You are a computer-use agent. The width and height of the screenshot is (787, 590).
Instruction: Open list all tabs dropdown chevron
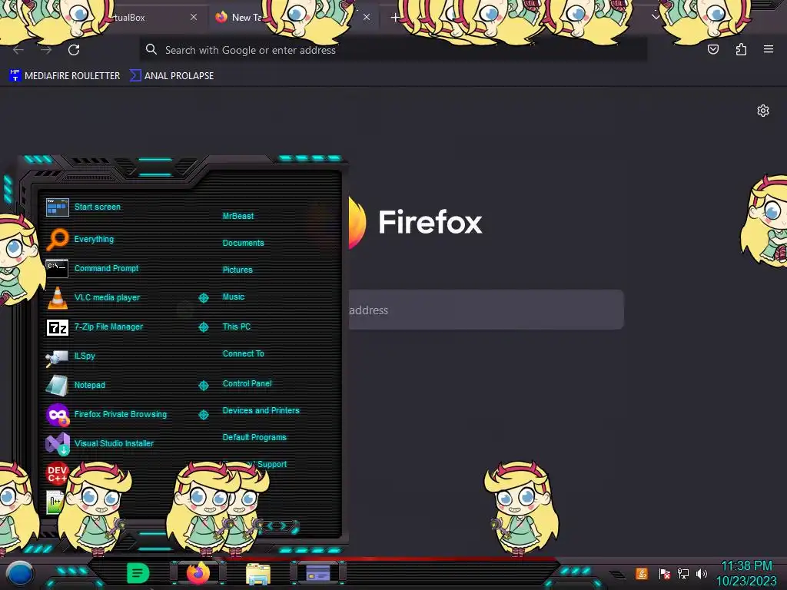[656, 17]
